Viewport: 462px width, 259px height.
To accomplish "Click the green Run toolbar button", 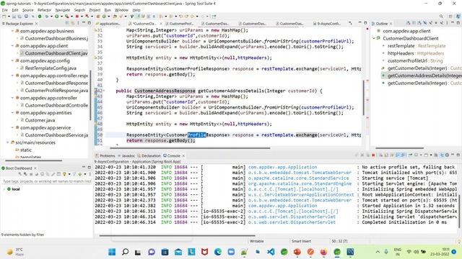I will click(56, 17).
